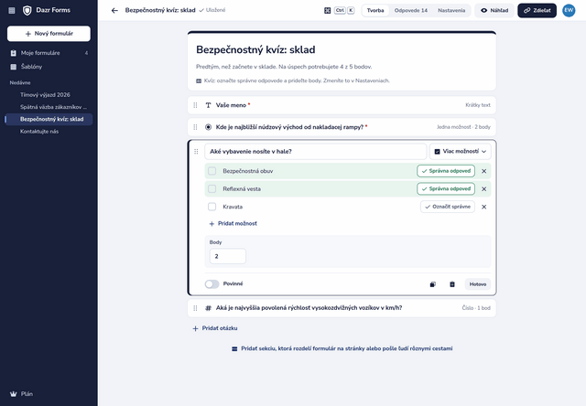Viewport: 586px width, 406px height.
Task: Remove the Kravata option with its X
Action: tap(484, 207)
